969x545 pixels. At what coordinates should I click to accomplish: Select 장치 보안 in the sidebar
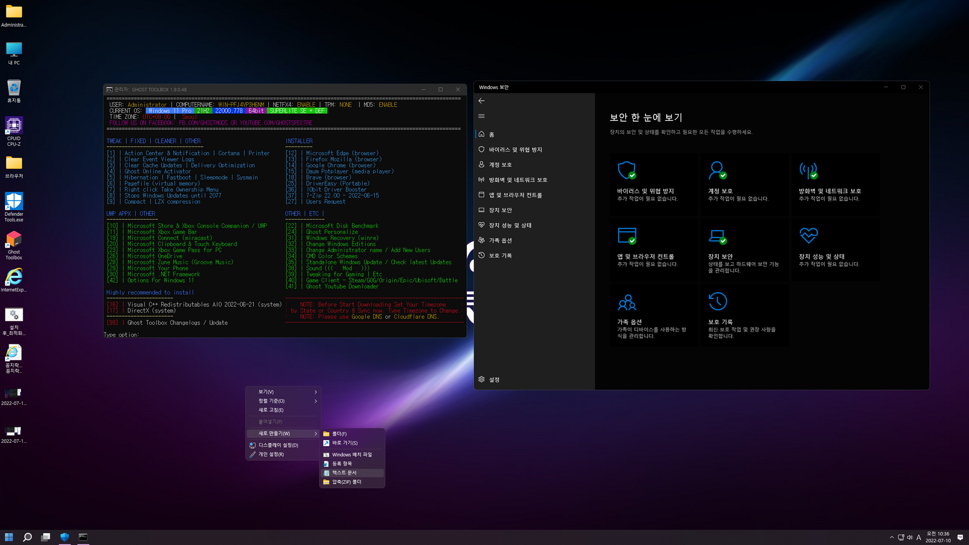click(x=534, y=210)
